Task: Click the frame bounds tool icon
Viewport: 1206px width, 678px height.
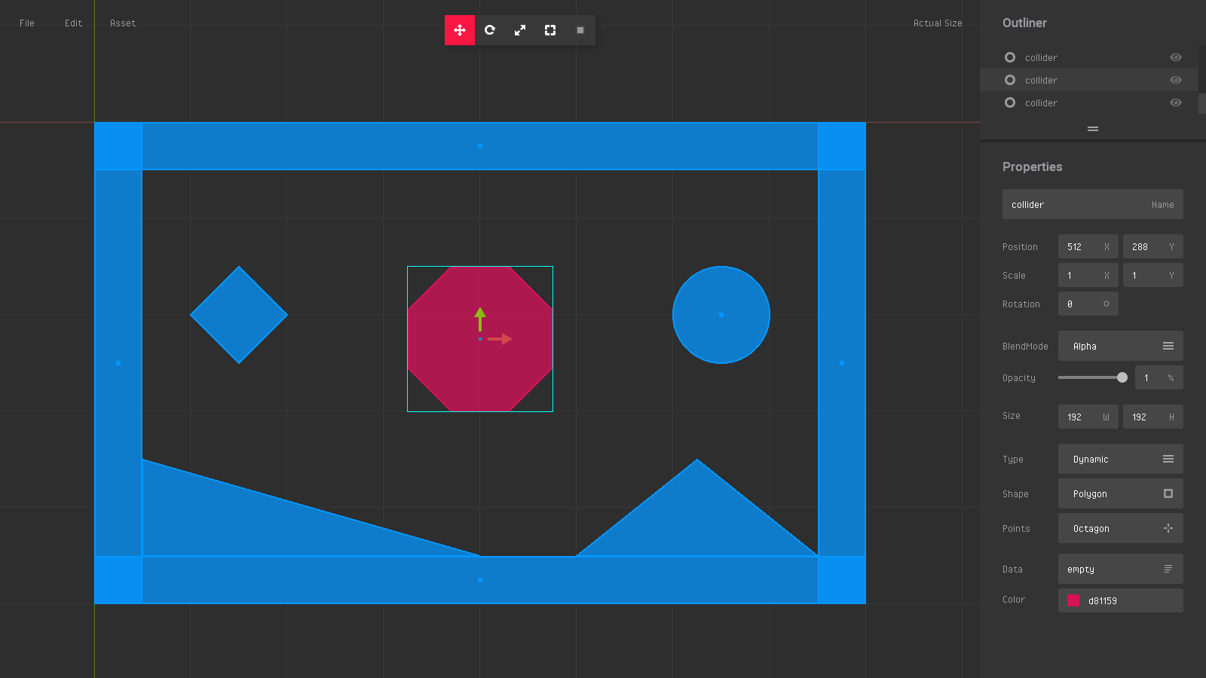Action: pyautogui.click(x=550, y=30)
